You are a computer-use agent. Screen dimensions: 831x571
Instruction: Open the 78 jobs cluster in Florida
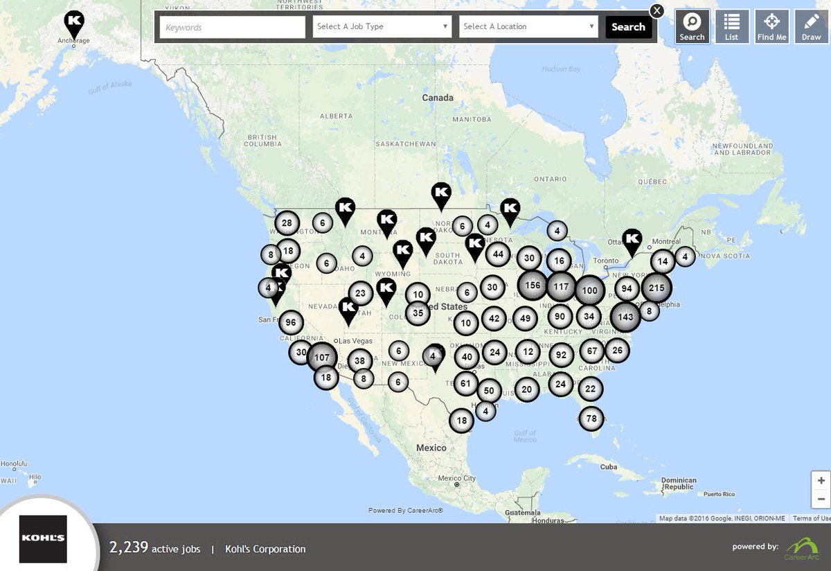pos(591,419)
